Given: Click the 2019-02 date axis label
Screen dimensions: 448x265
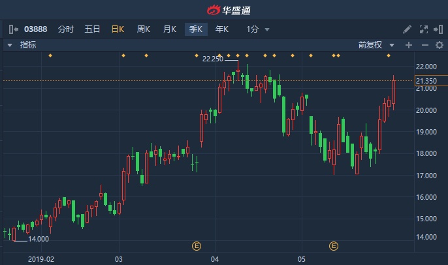Looking at the screenshot, I should coord(41,259).
